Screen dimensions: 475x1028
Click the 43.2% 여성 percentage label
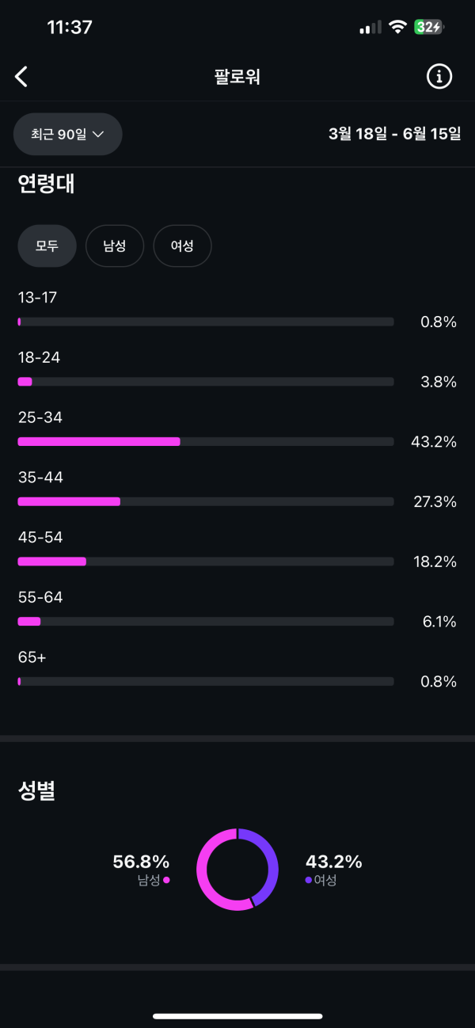[333, 862]
